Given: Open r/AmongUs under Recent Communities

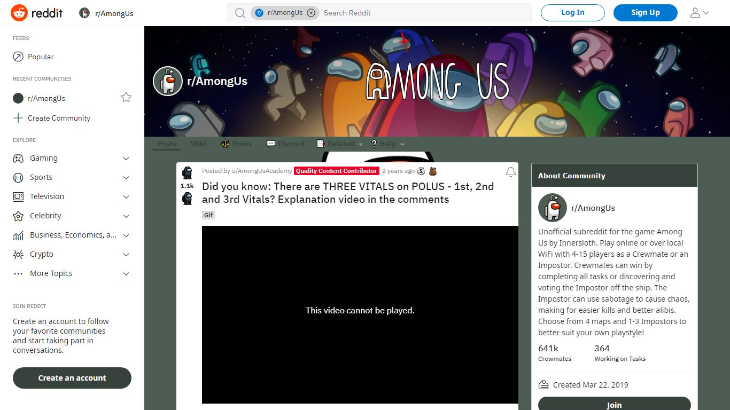Looking at the screenshot, I should coord(46,98).
